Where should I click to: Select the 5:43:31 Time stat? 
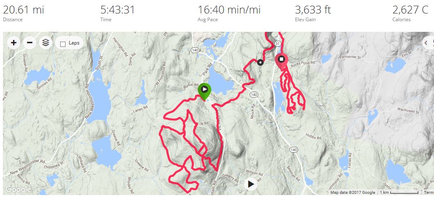click(x=118, y=13)
